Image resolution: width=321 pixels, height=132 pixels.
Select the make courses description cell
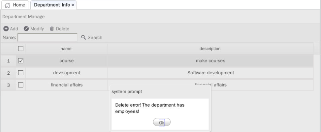coord(211,61)
